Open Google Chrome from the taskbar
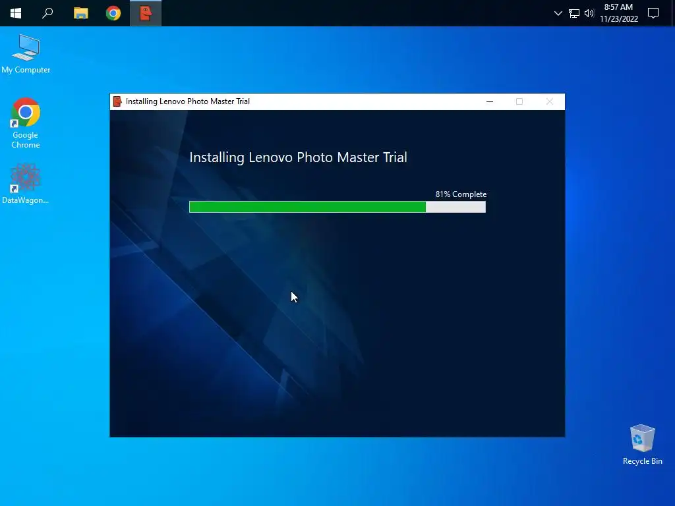 pos(113,13)
